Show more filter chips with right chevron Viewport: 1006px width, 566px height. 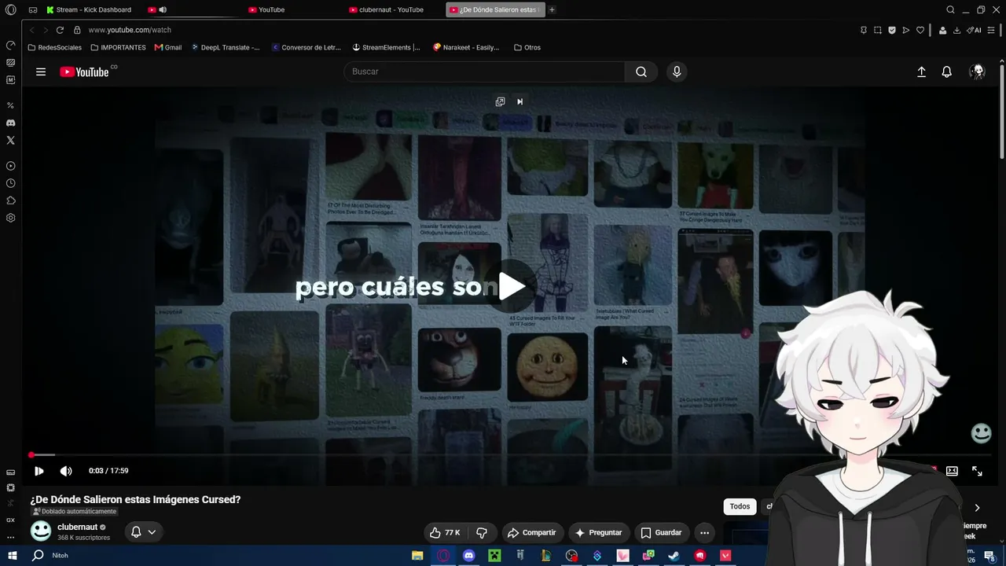tap(977, 508)
